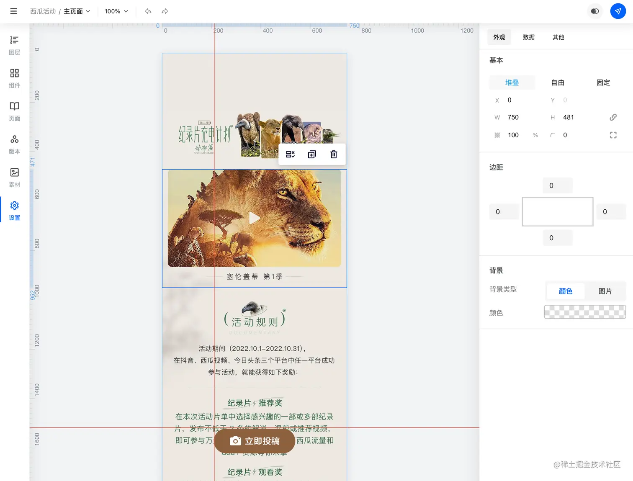The image size is (633, 481).
Task: Open the zoom 100% dropdown
Action: click(x=116, y=11)
